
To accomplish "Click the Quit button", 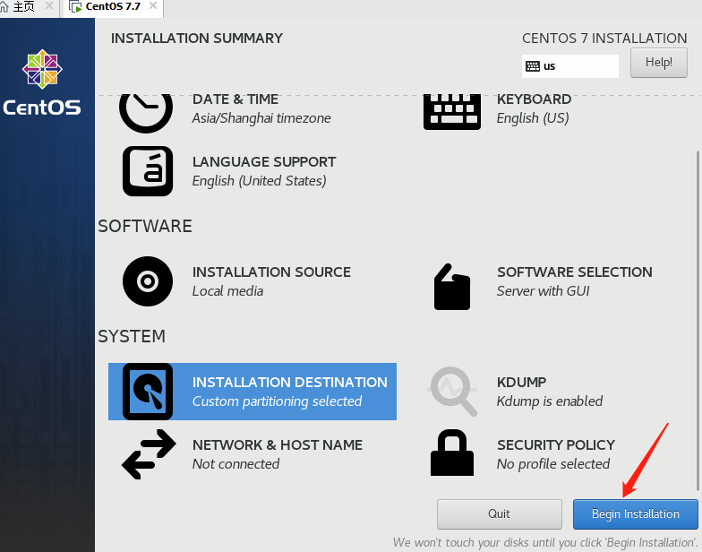I will pyautogui.click(x=500, y=514).
